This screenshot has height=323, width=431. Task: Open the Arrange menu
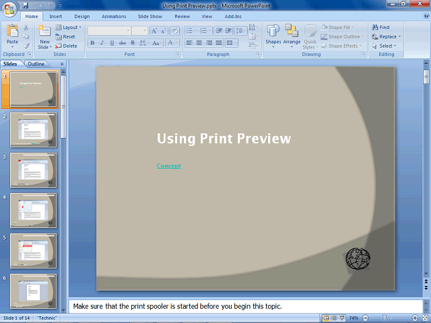coord(292,36)
